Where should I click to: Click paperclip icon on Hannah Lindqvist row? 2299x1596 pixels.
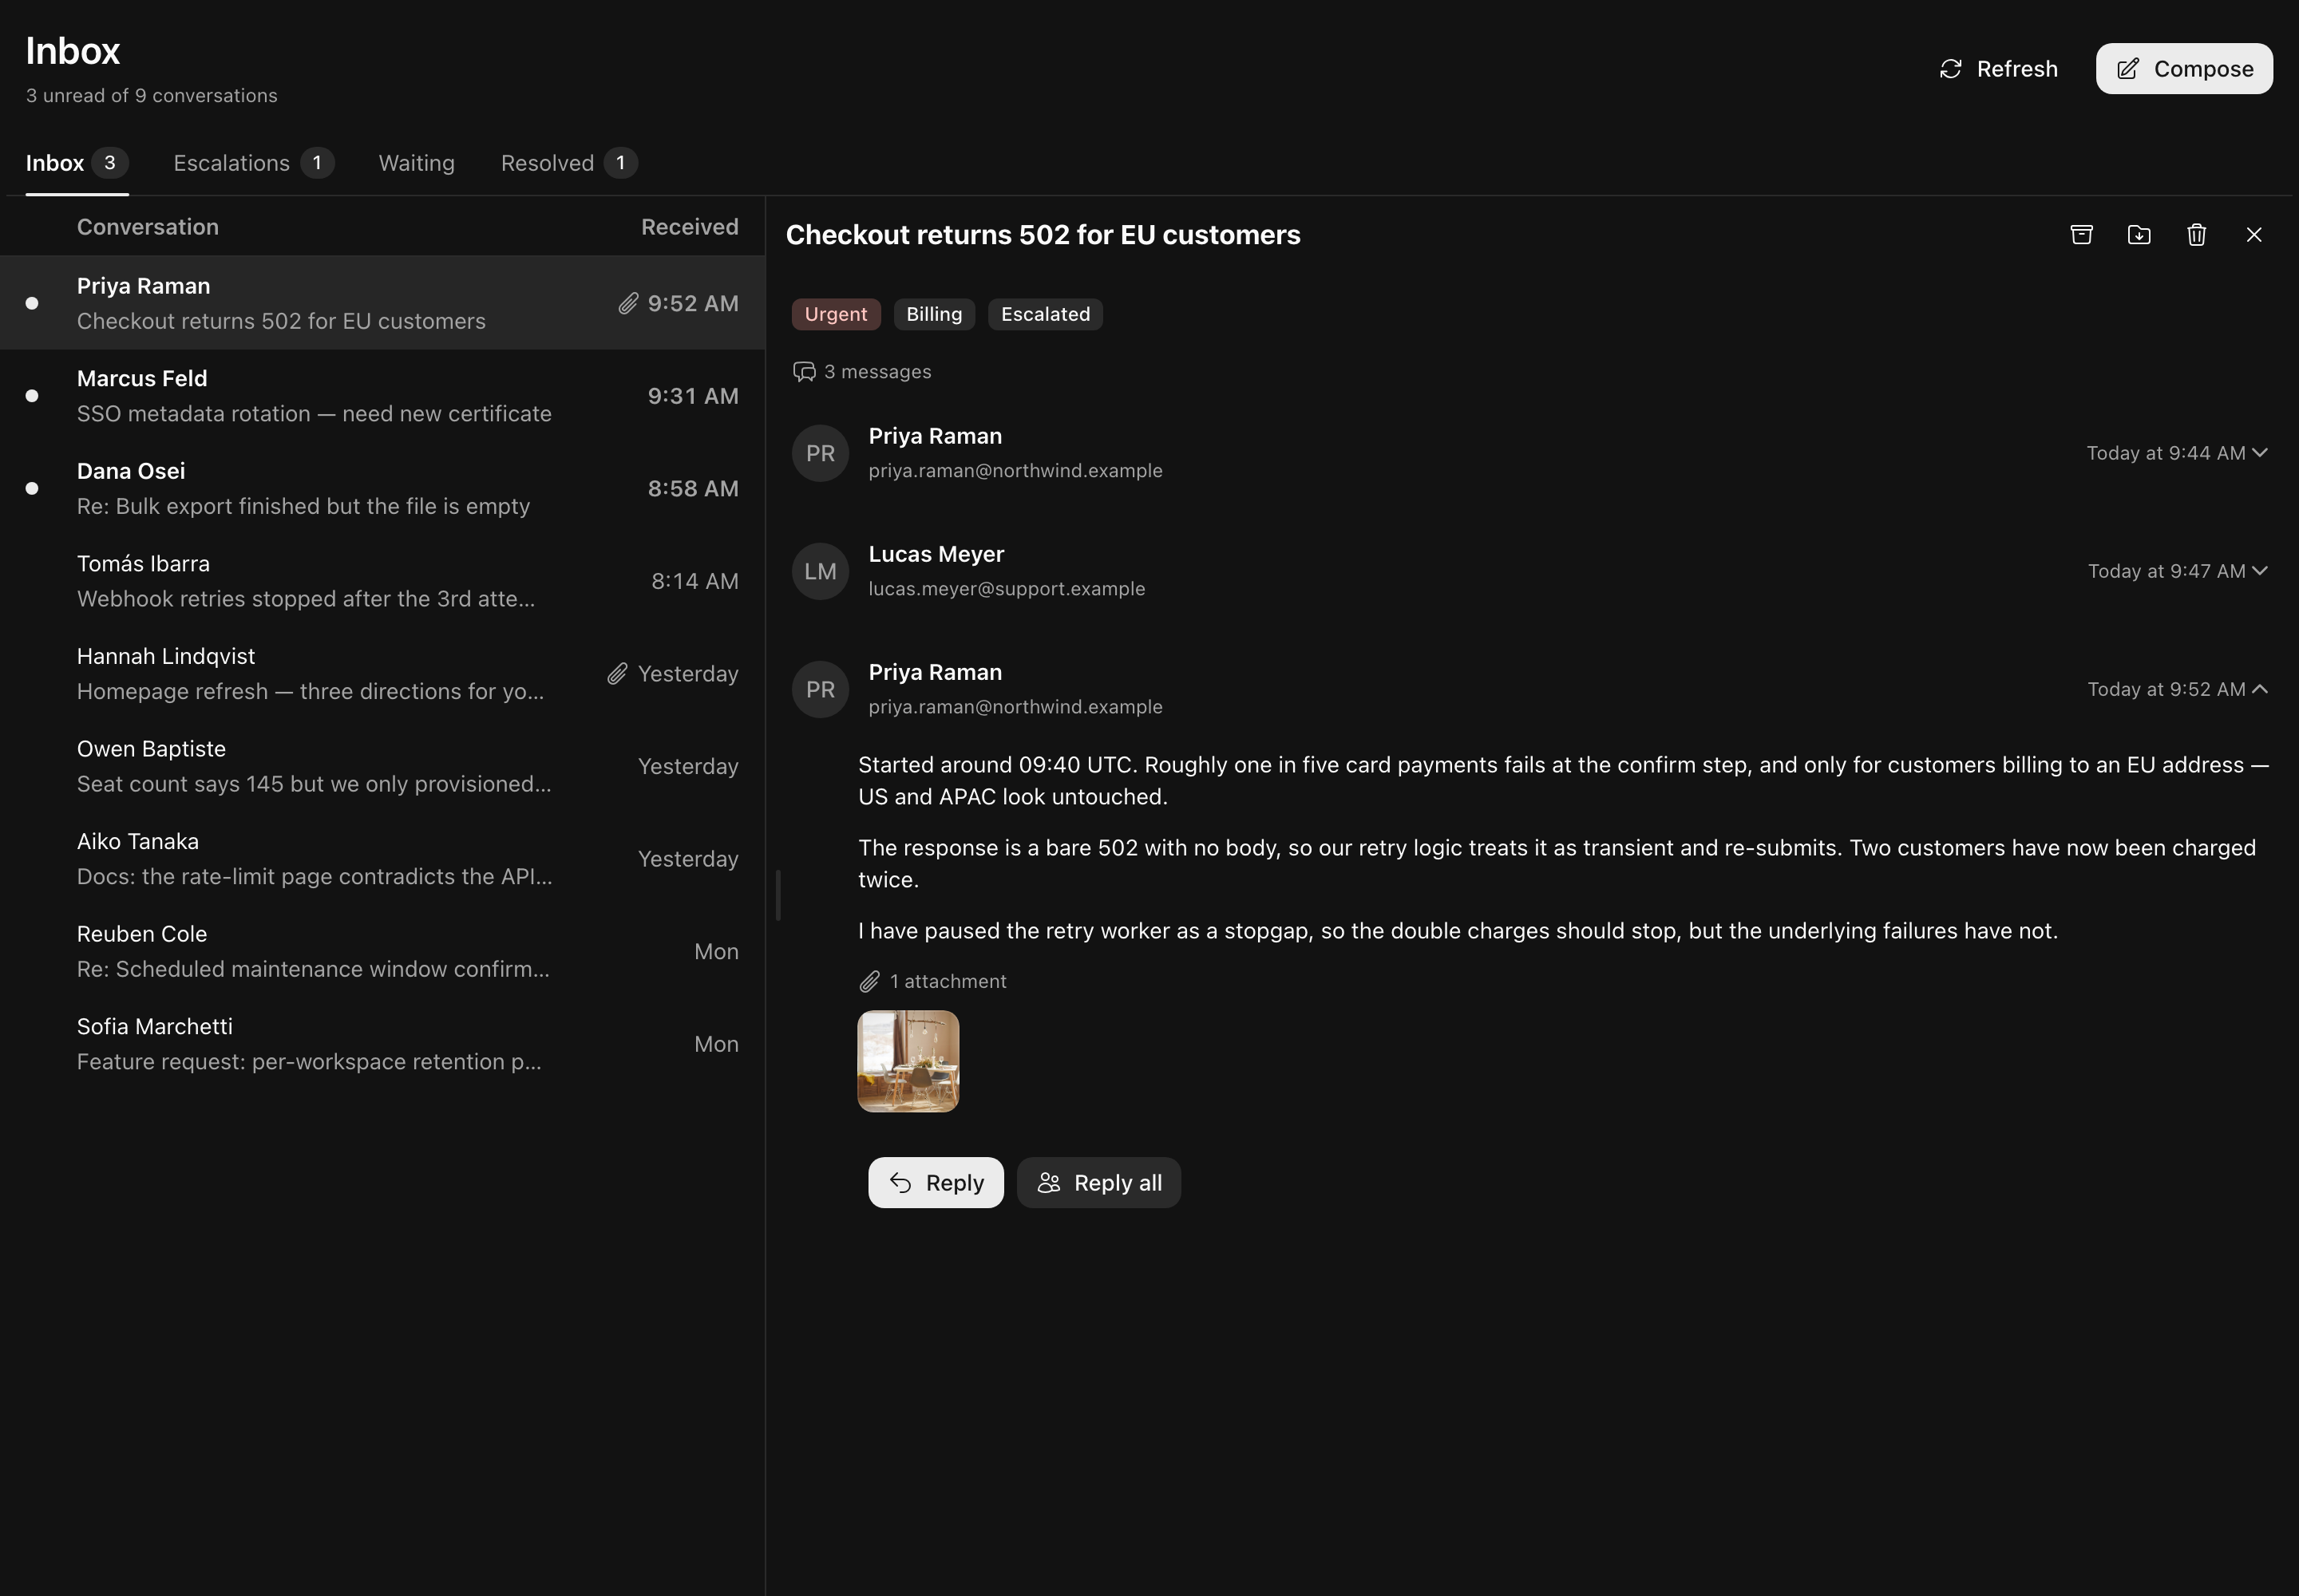[617, 674]
